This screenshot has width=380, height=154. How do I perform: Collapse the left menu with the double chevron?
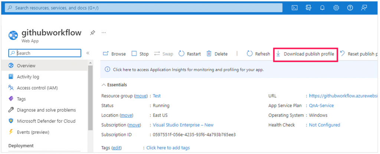coord(88,53)
